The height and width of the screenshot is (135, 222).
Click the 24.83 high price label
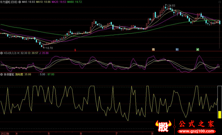[172, 6]
